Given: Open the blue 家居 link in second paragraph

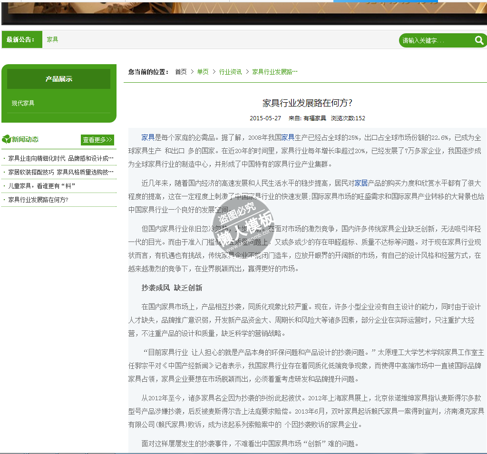Looking at the screenshot, I should pyautogui.click(x=361, y=183).
